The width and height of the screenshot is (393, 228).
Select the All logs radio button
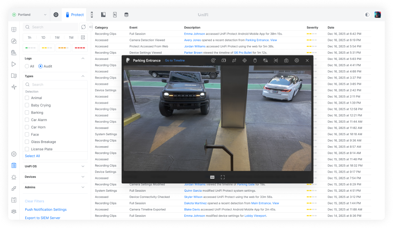click(27, 66)
